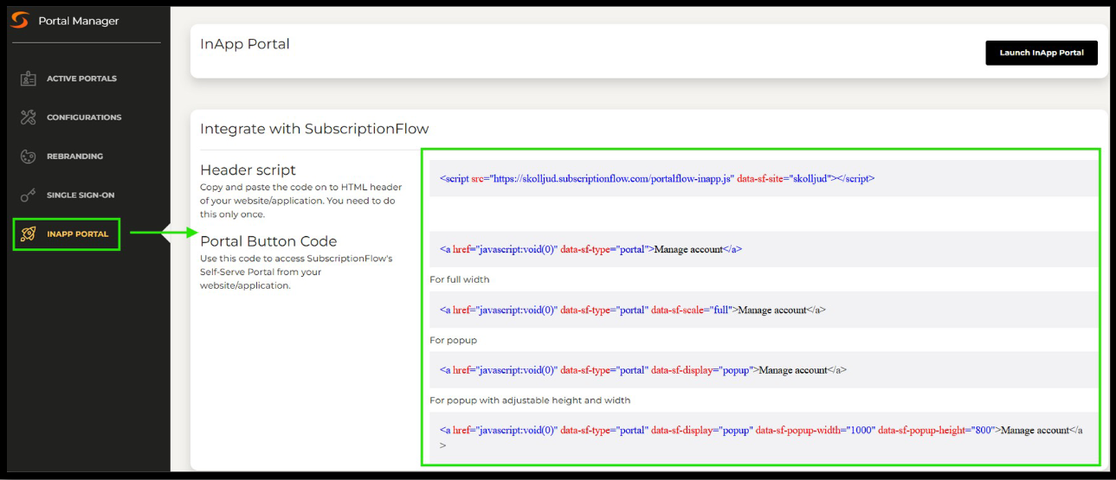Click the 'For full width' label
This screenshot has height=480, width=1116.
pos(460,279)
